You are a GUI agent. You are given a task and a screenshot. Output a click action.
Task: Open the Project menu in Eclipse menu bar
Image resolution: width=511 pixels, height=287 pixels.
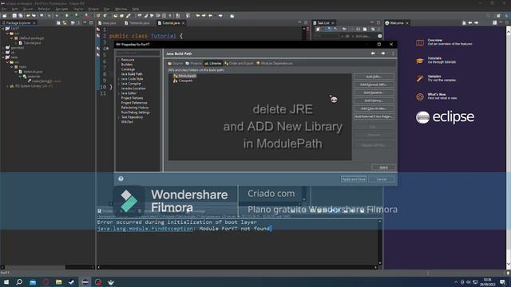click(x=93, y=9)
